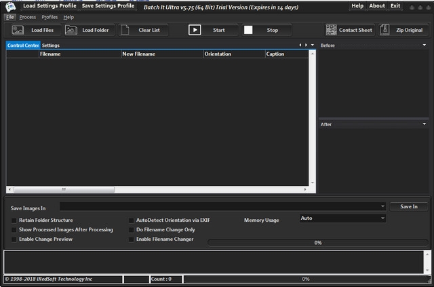Enable Retain Folder Structure checkbox
This screenshot has width=434, height=287.
click(x=14, y=221)
